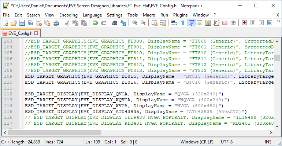
Task: Open the File menu
Action: coord(6,15)
